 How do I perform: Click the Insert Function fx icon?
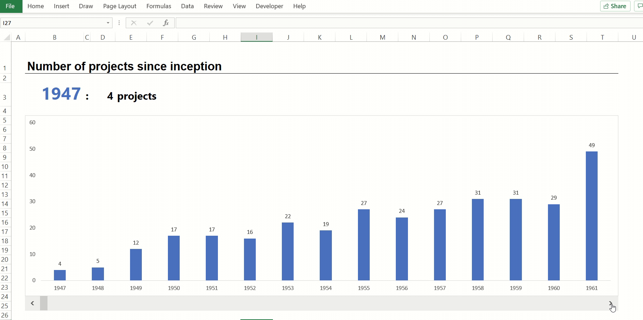click(166, 23)
